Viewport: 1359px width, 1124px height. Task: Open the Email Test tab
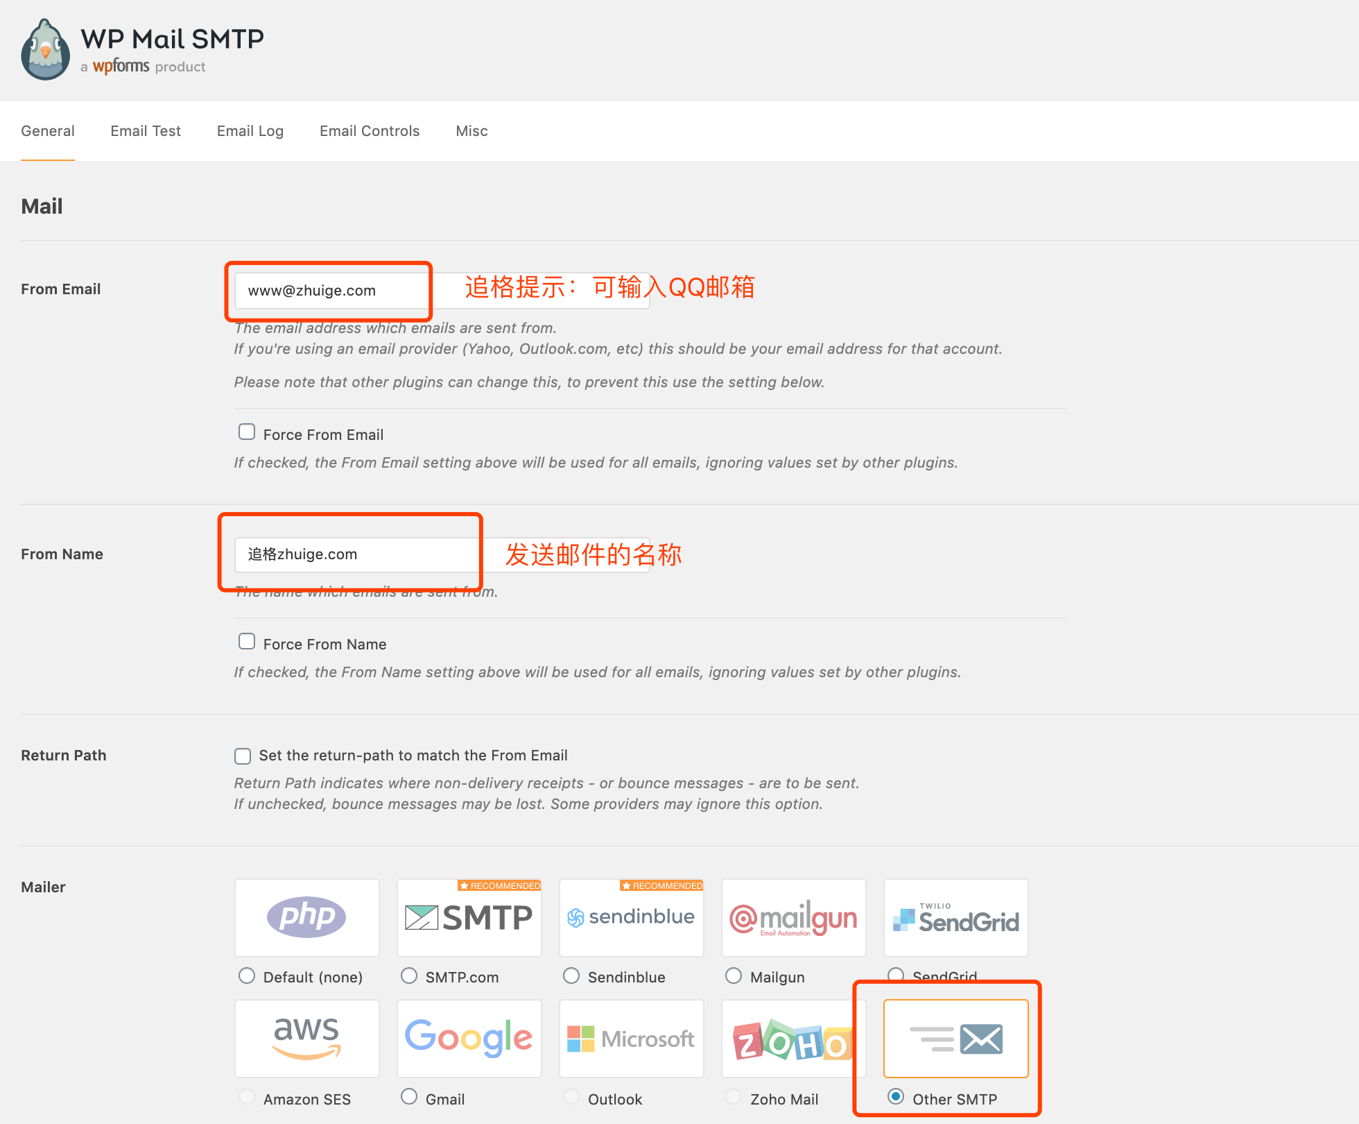tap(146, 131)
